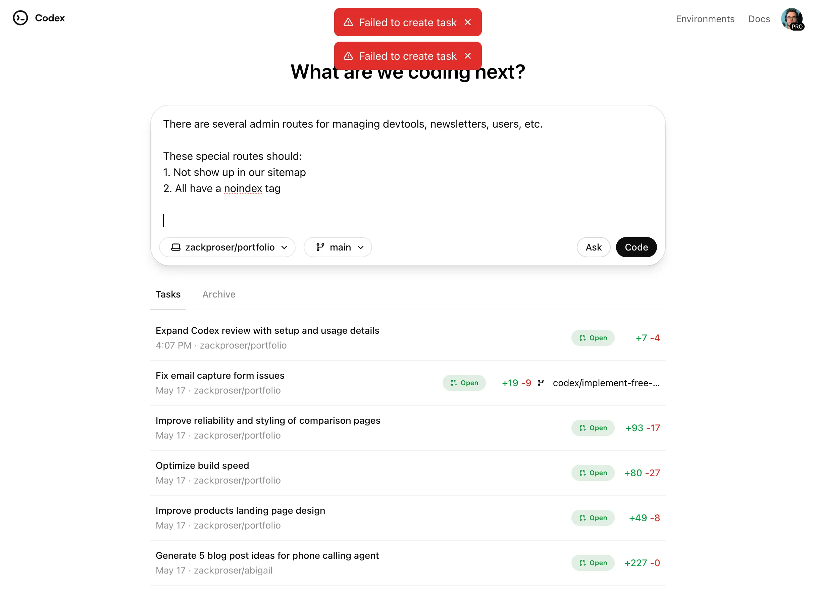
Task: Click the Ask button
Action: tap(593, 247)
